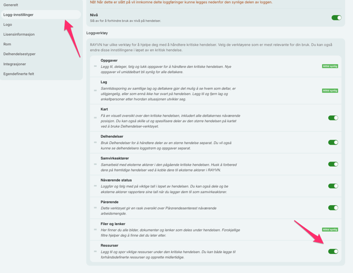This screenshot has width=353, height=273.
Task: Disable the Kart tool toggle
Action: tap(333, 118)
